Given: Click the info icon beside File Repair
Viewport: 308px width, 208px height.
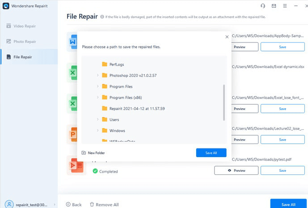Looking at the screenshot, I should 102,17.
